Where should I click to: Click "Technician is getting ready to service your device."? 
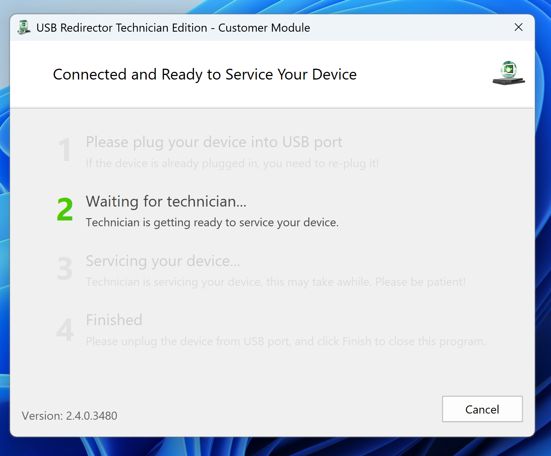pyautogui.click(x=212, y=223)
